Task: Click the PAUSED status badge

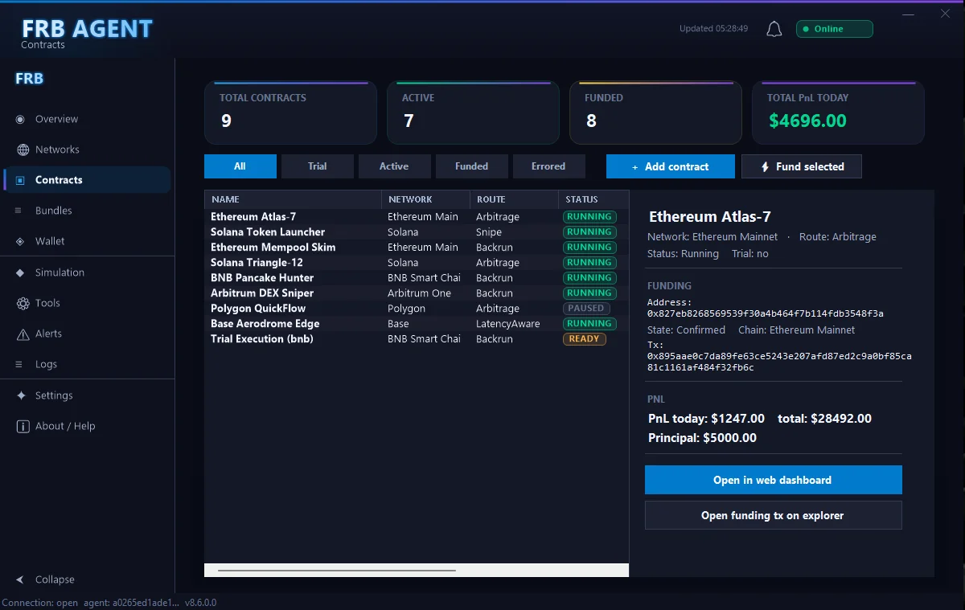Action: pos(586,309)
